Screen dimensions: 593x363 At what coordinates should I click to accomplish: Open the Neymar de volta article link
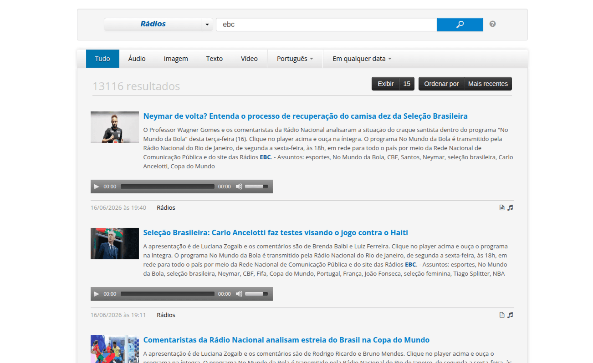(305, 116)
